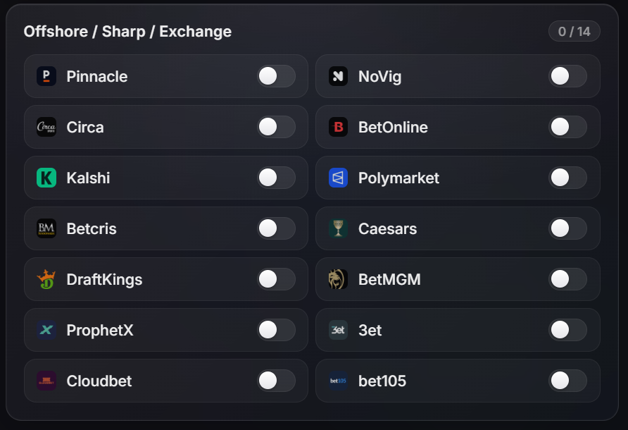Viewport: 628px width, 430px height.
Task: Click the BetMGM lion icon
Action: 338,279
